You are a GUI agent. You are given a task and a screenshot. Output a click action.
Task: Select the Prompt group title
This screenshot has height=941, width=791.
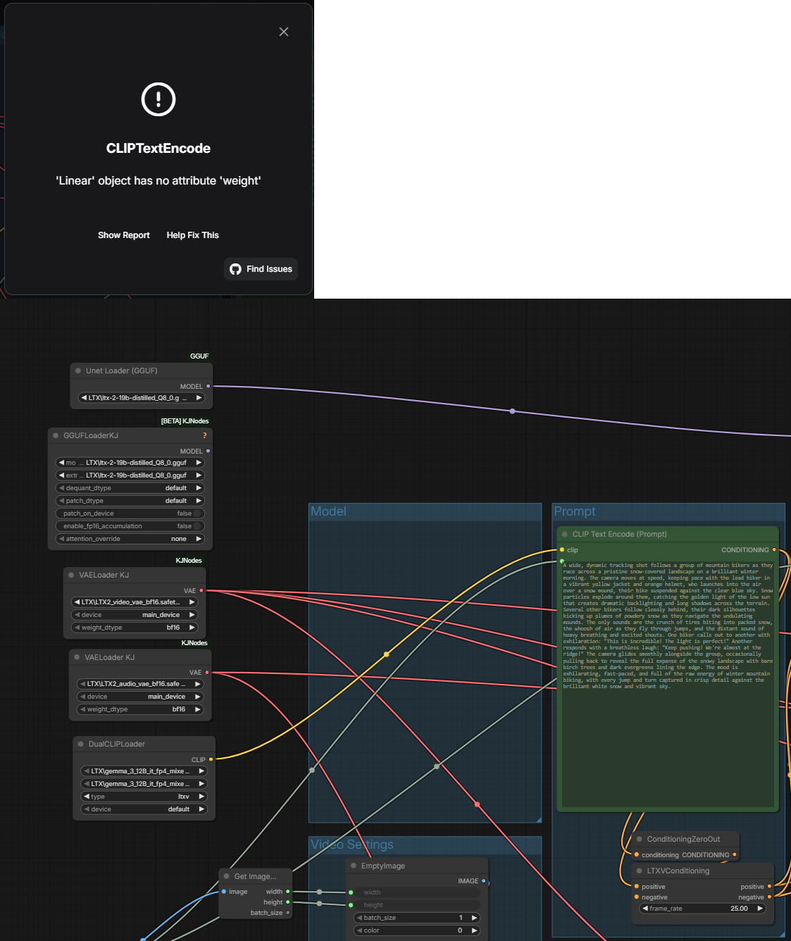pyautogui.click(x=575, y=511)
